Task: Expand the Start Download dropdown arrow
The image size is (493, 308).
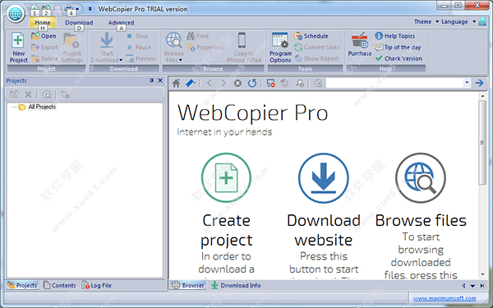Action: pyautogui.click(x=121, y=60)
